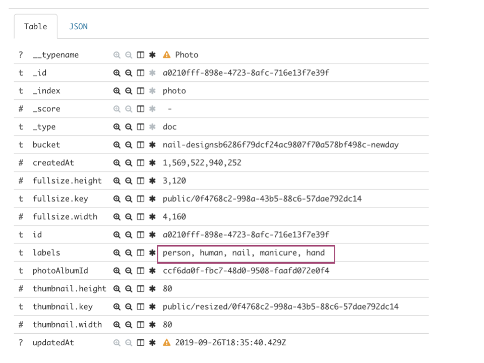Viewport: 484px width, 363px height.
Task: Filter for presence of the thumbnail.key field
Action: click(152, 306)
